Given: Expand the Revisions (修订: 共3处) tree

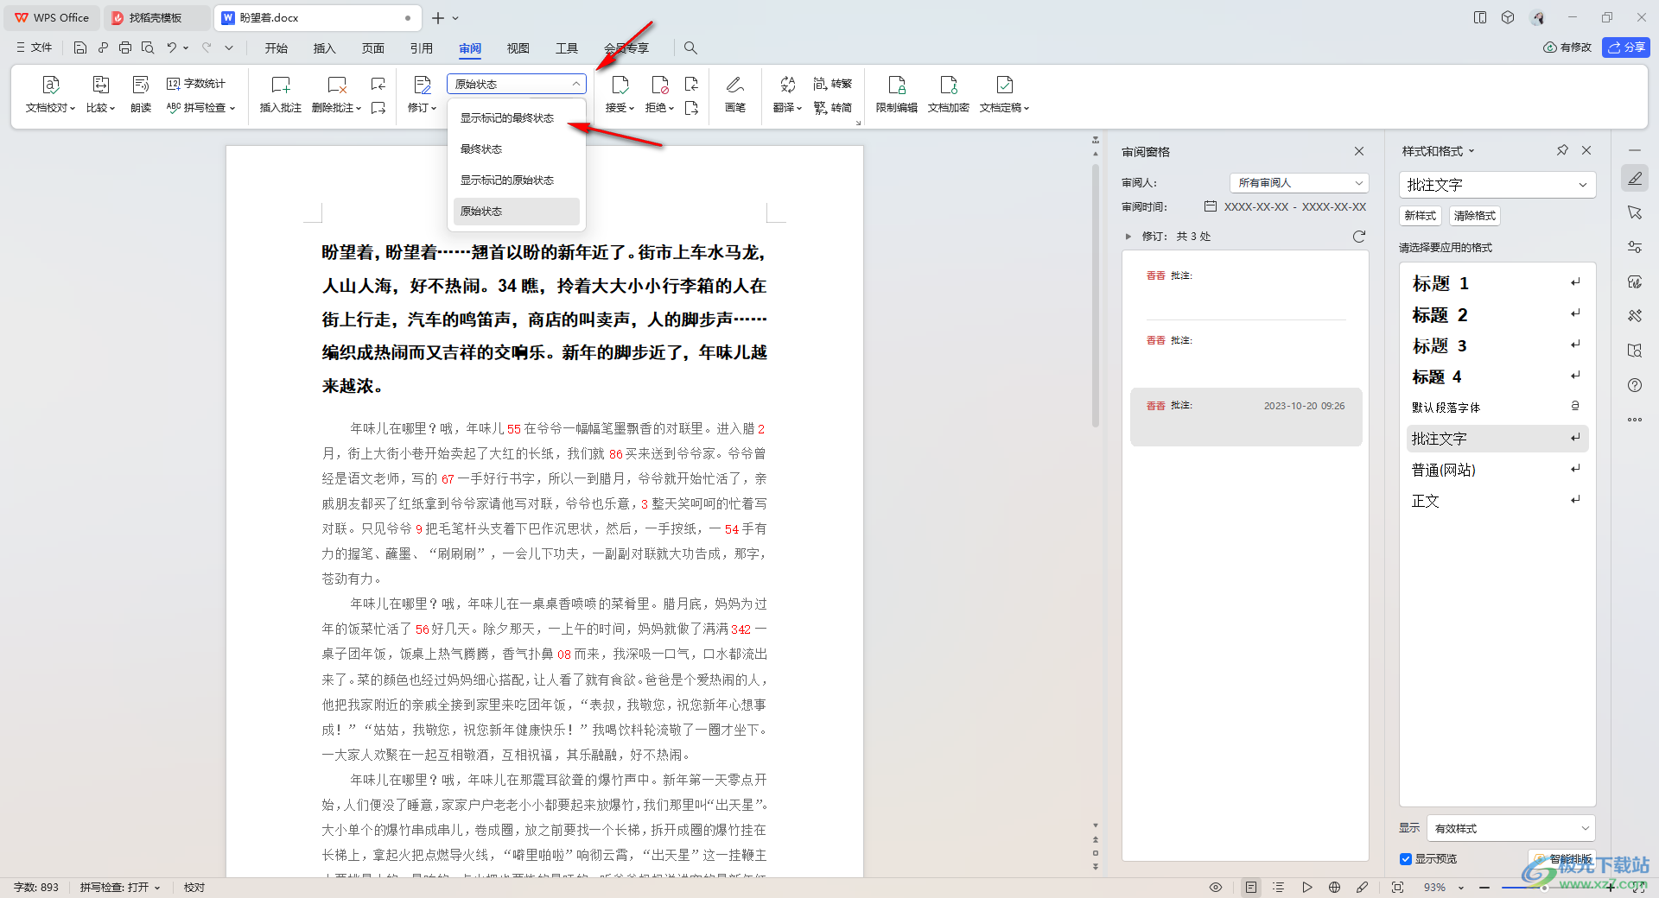Looking at the screenshot, I should (x=1128, y=237).
